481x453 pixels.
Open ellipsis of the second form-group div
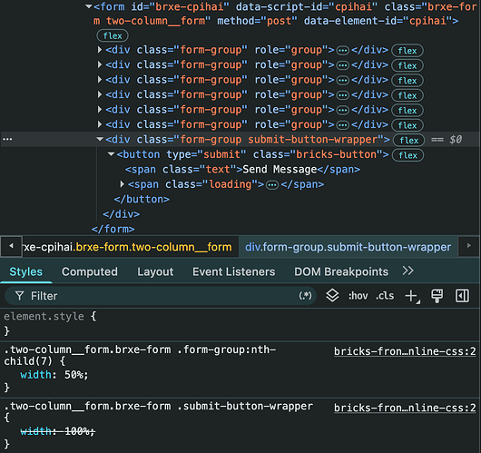[343, 65]
